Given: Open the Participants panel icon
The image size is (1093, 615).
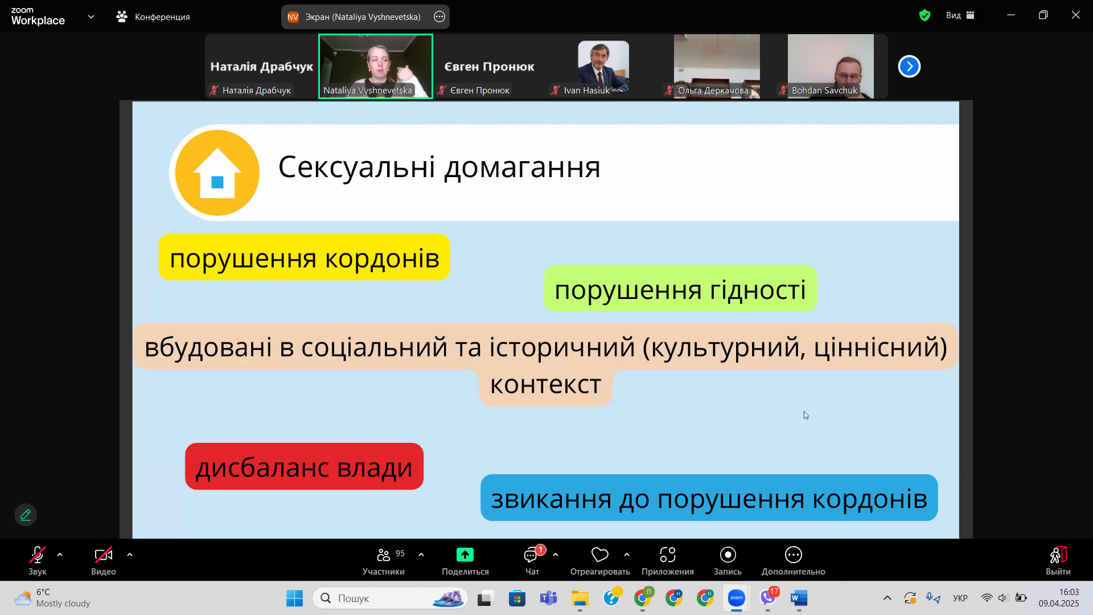Looking at the screenshot, I should (384, 555).
